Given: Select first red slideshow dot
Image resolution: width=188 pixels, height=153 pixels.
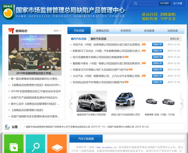Looking at the screenshot, I should [x=40, y=67].
